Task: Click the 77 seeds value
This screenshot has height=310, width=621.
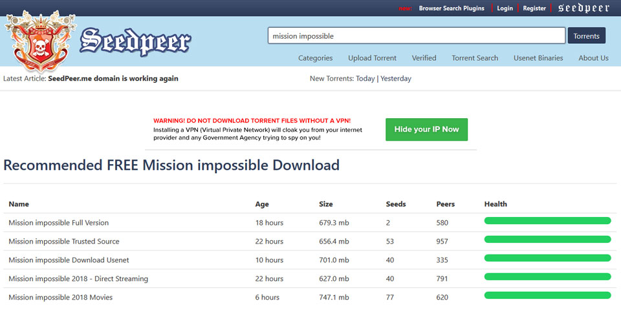Action: pyautogui.click(x=389, y=297)
